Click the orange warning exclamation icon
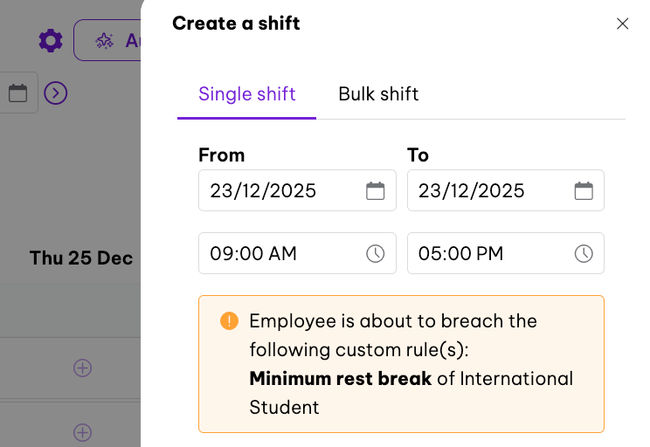 229,320
